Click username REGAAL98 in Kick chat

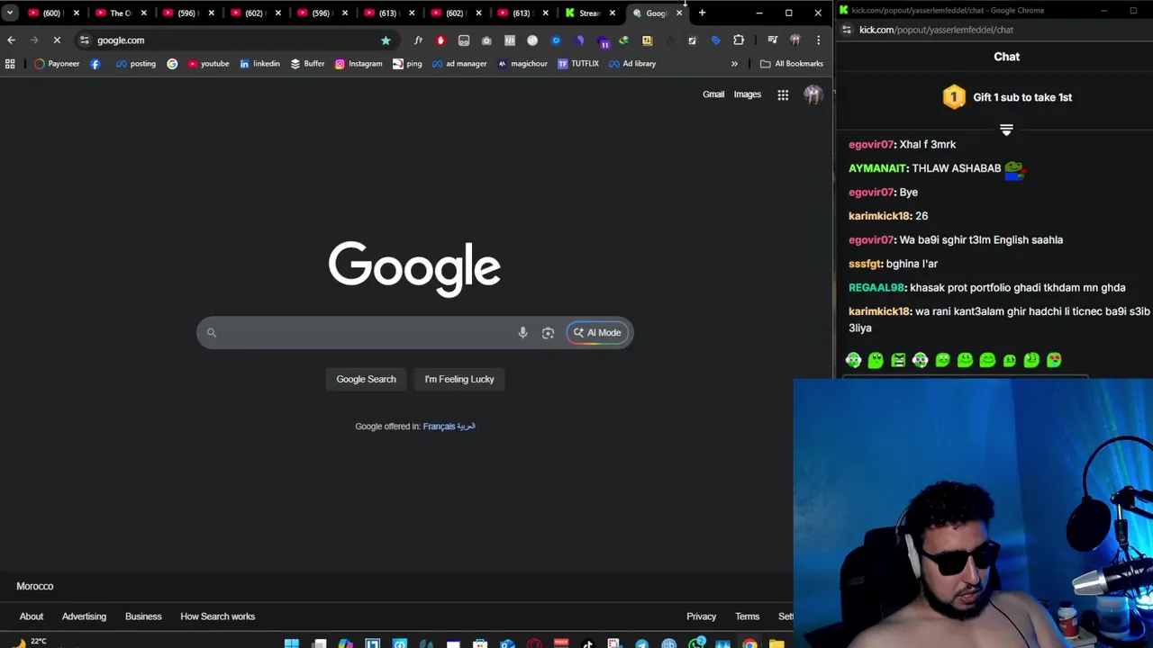point(876,287)
